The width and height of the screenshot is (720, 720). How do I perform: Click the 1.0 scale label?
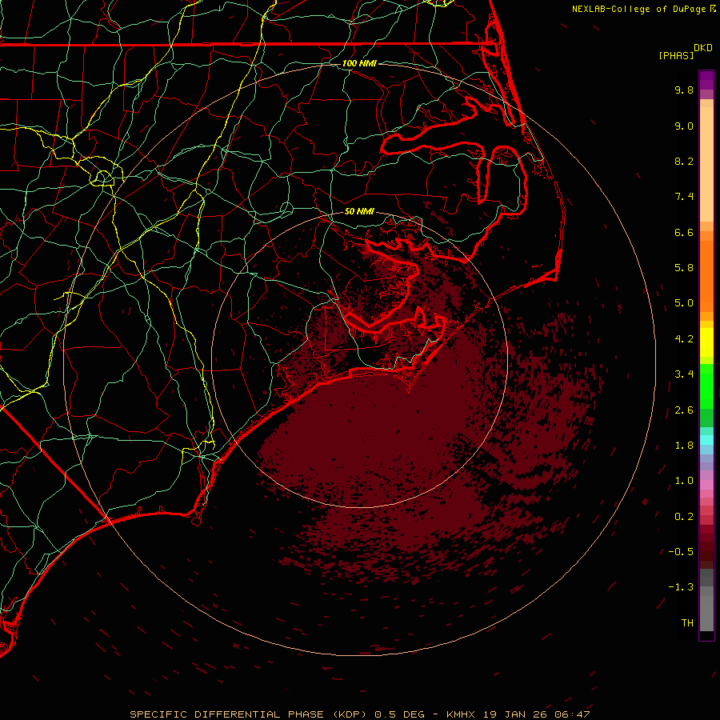coord(684,481)
